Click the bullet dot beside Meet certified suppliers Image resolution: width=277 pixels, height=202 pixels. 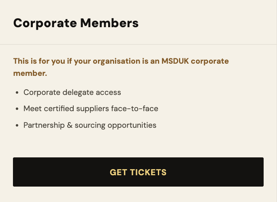(17, 109)
